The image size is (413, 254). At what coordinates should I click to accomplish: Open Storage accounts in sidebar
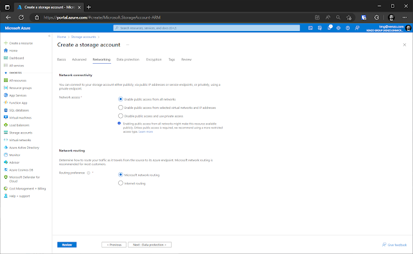[x=21, y=133]
